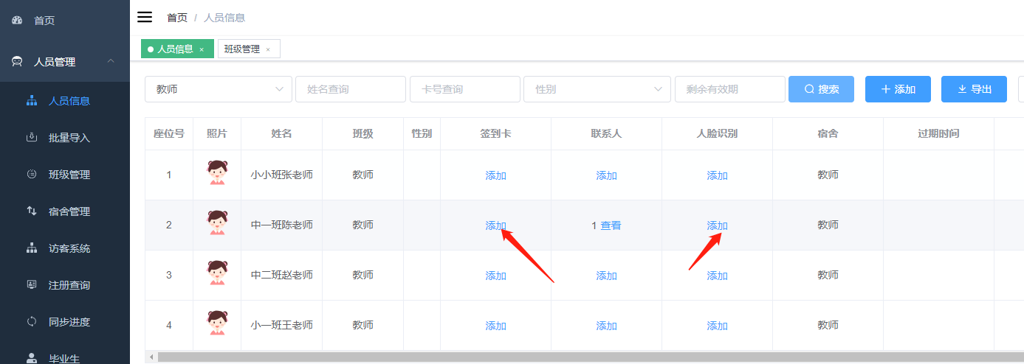Focus the 卡号查询 input field
This screenshot has height=364, width=1024.
[x=465, y=89]
